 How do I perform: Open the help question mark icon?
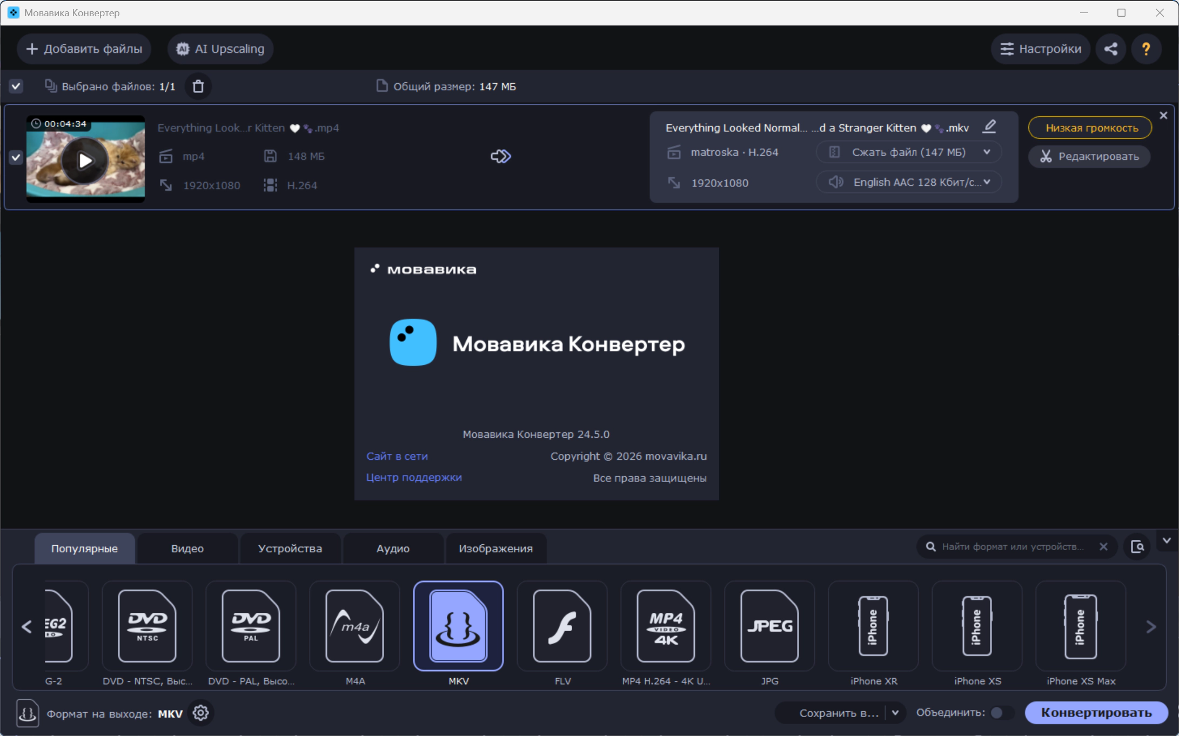click(1146, 49)
